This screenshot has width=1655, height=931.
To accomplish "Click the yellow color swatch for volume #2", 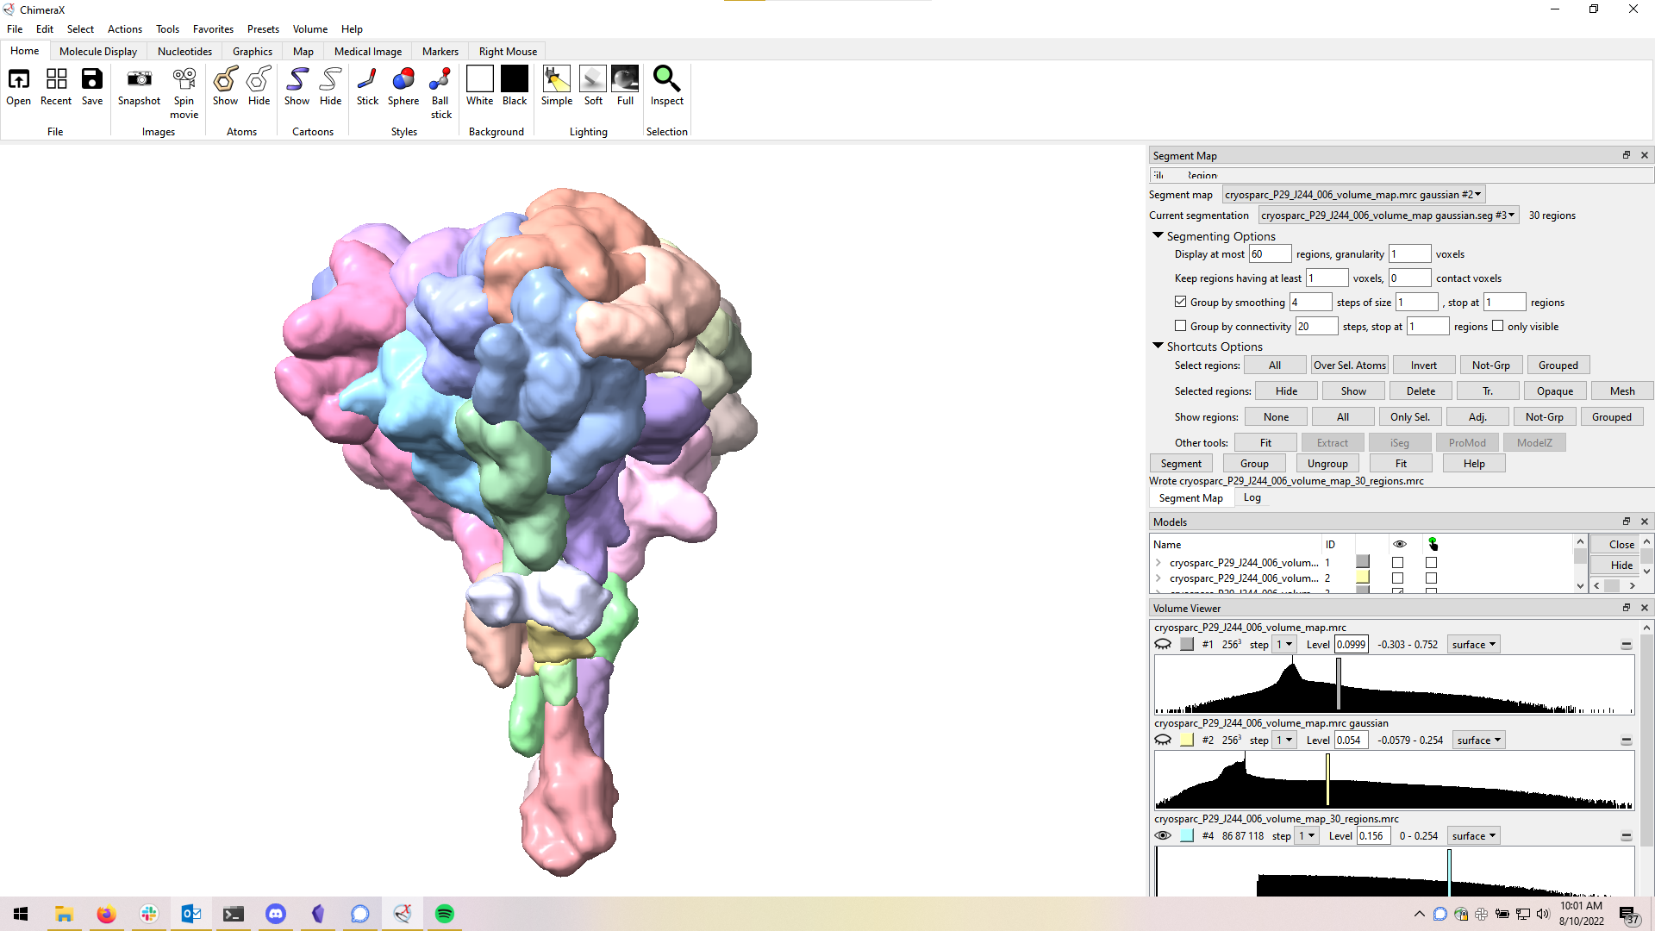I will 1187,740.
